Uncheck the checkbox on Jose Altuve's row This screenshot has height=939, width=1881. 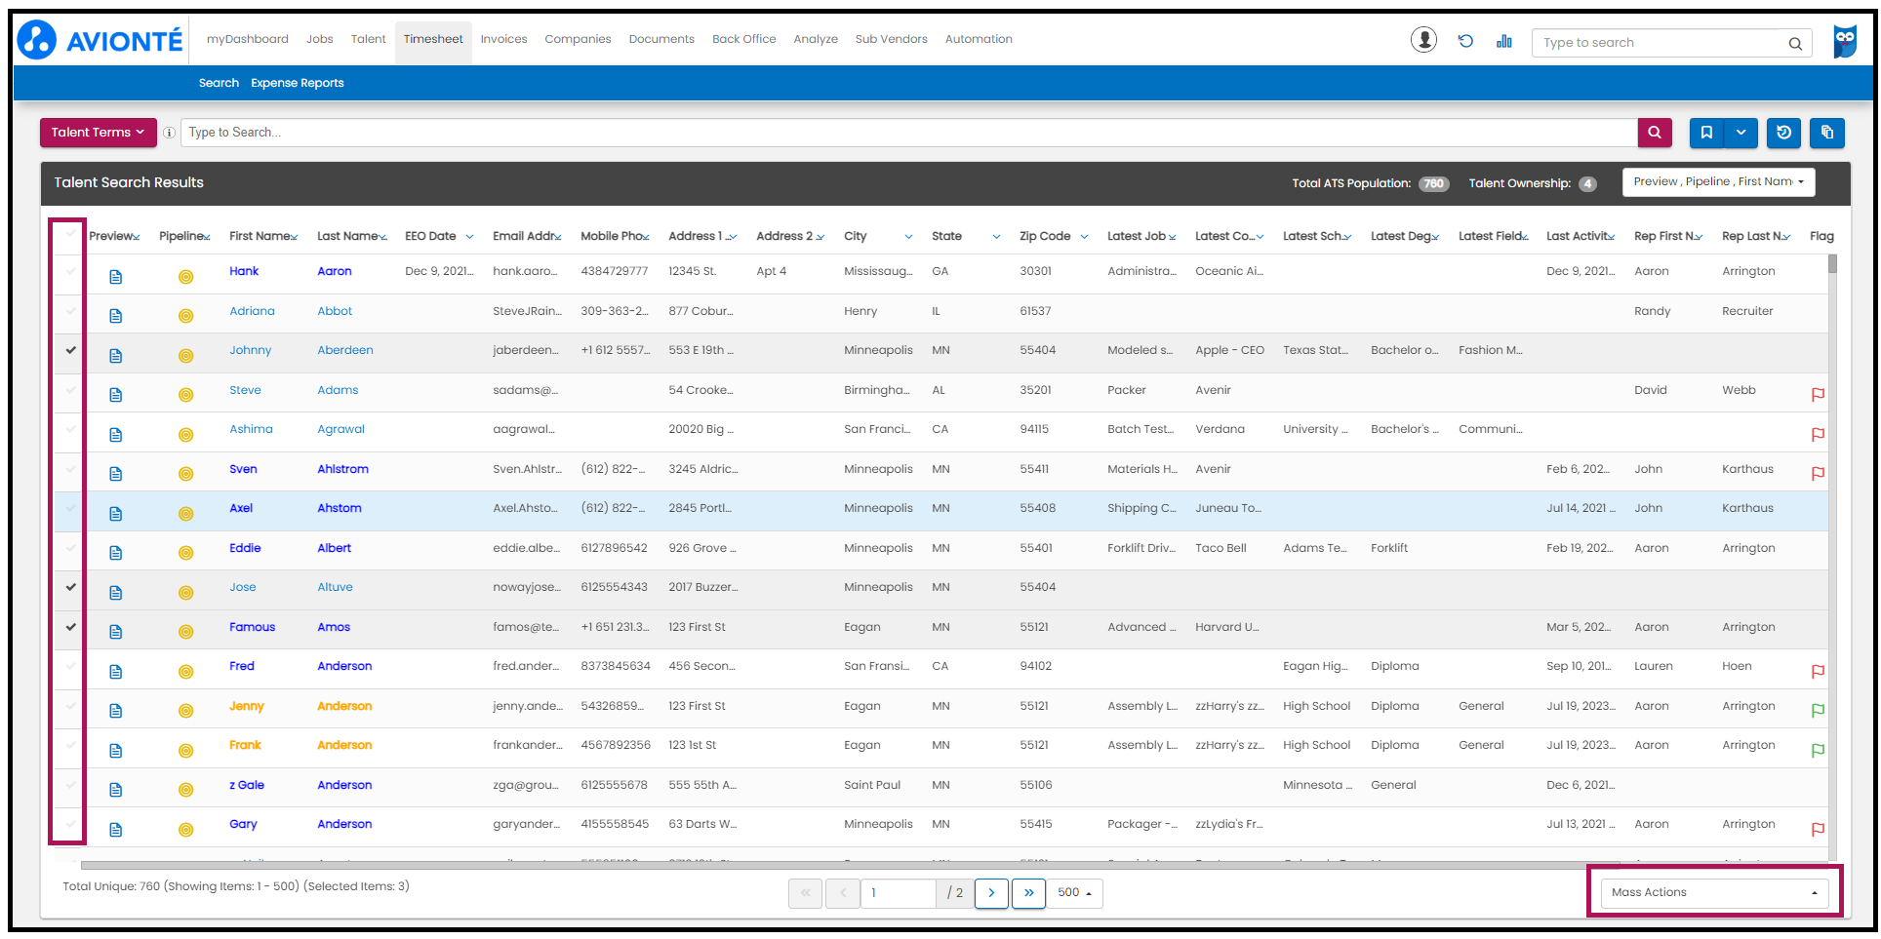point(68,587)
